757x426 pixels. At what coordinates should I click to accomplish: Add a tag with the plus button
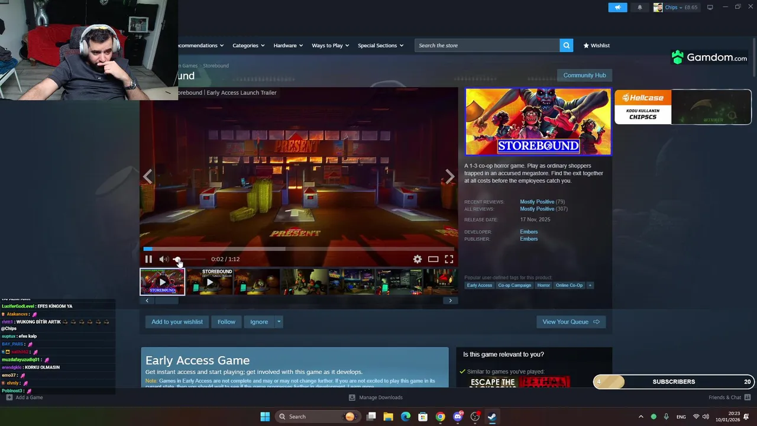[x=590, y=285]
